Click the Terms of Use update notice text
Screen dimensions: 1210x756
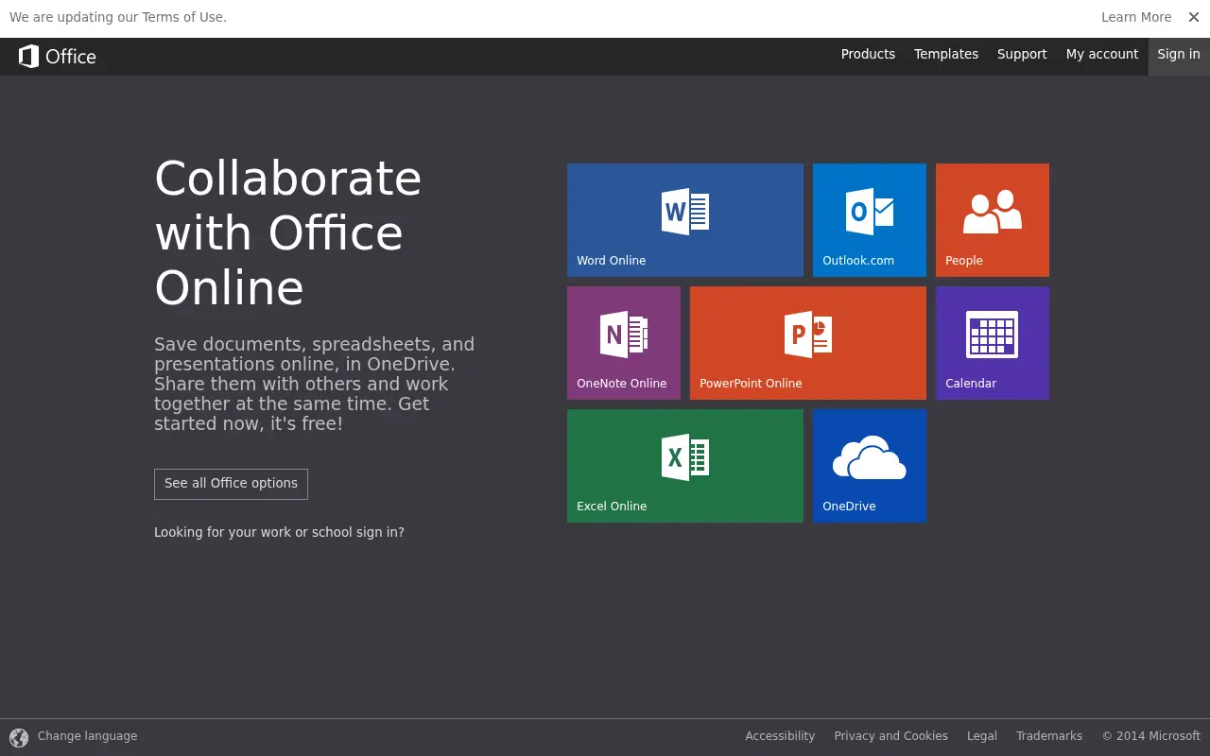tap(118, 17)
